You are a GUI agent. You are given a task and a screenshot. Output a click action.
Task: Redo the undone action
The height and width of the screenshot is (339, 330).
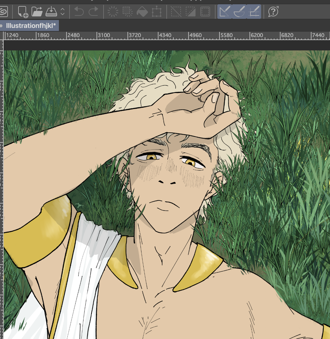click(94, 12)
